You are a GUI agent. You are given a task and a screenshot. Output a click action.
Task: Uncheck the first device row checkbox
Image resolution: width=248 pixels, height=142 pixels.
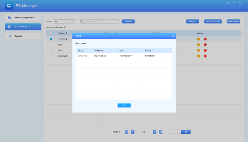(x=51, y=39)
